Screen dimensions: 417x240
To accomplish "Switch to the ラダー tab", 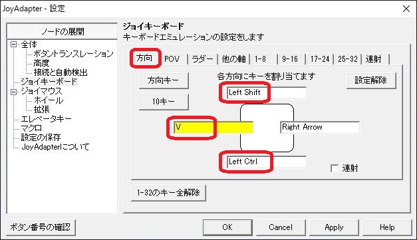I will [202, 59].
